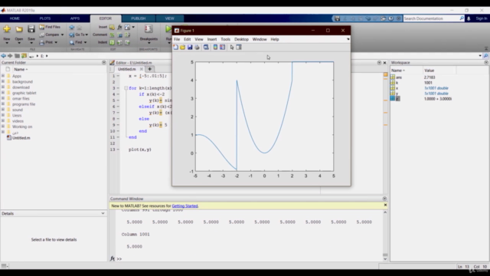Click the Insert Legend icon in Figure 1
The width and height of the screenshot is (490, 276).
222,48
